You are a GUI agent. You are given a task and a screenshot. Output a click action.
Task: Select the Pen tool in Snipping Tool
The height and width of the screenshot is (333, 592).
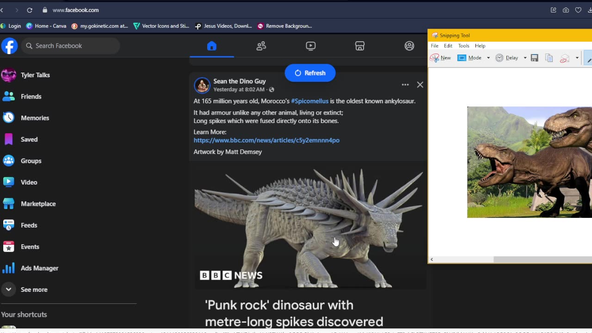pyautogui.click(x=589, y=58)
